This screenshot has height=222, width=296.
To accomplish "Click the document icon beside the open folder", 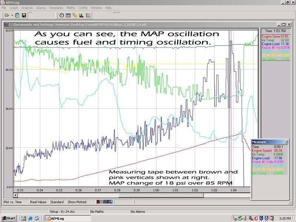I will point(17,16).
